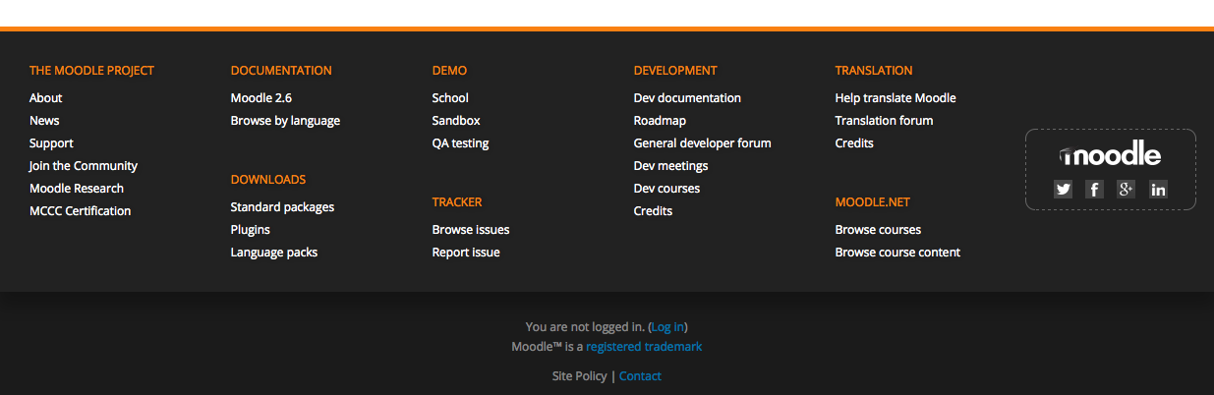Click Help translate Moodle

pos(896,98)
